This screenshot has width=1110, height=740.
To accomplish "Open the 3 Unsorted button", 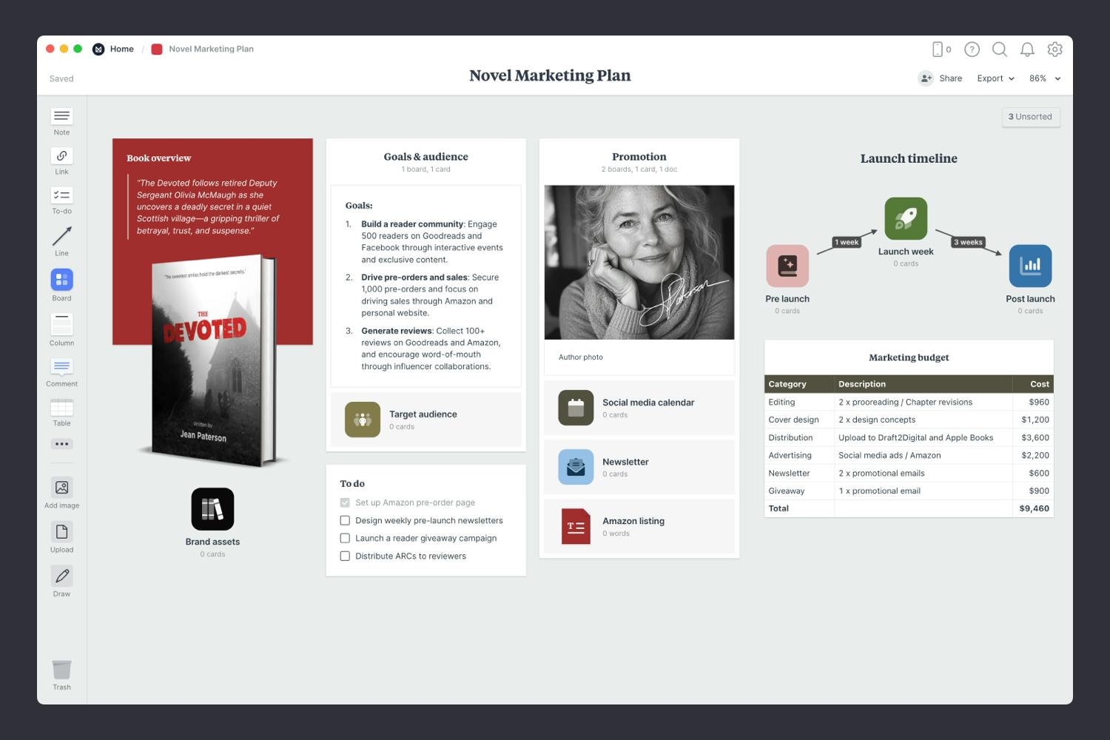I will [x=1030, y=117].
